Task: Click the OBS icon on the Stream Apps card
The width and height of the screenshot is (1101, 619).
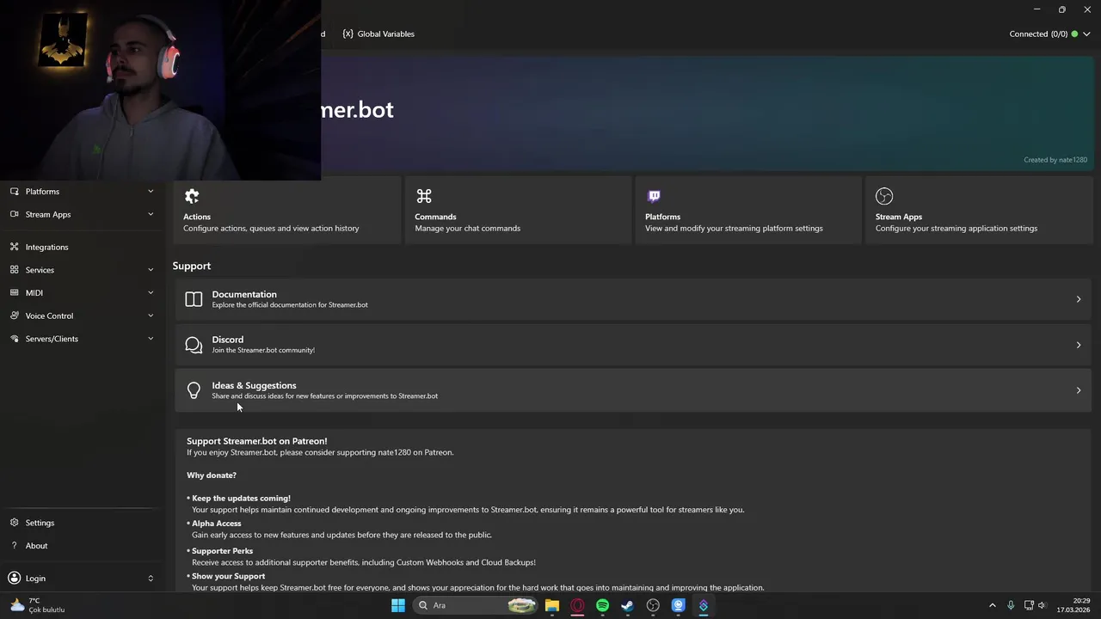Action: coord(884,196)
